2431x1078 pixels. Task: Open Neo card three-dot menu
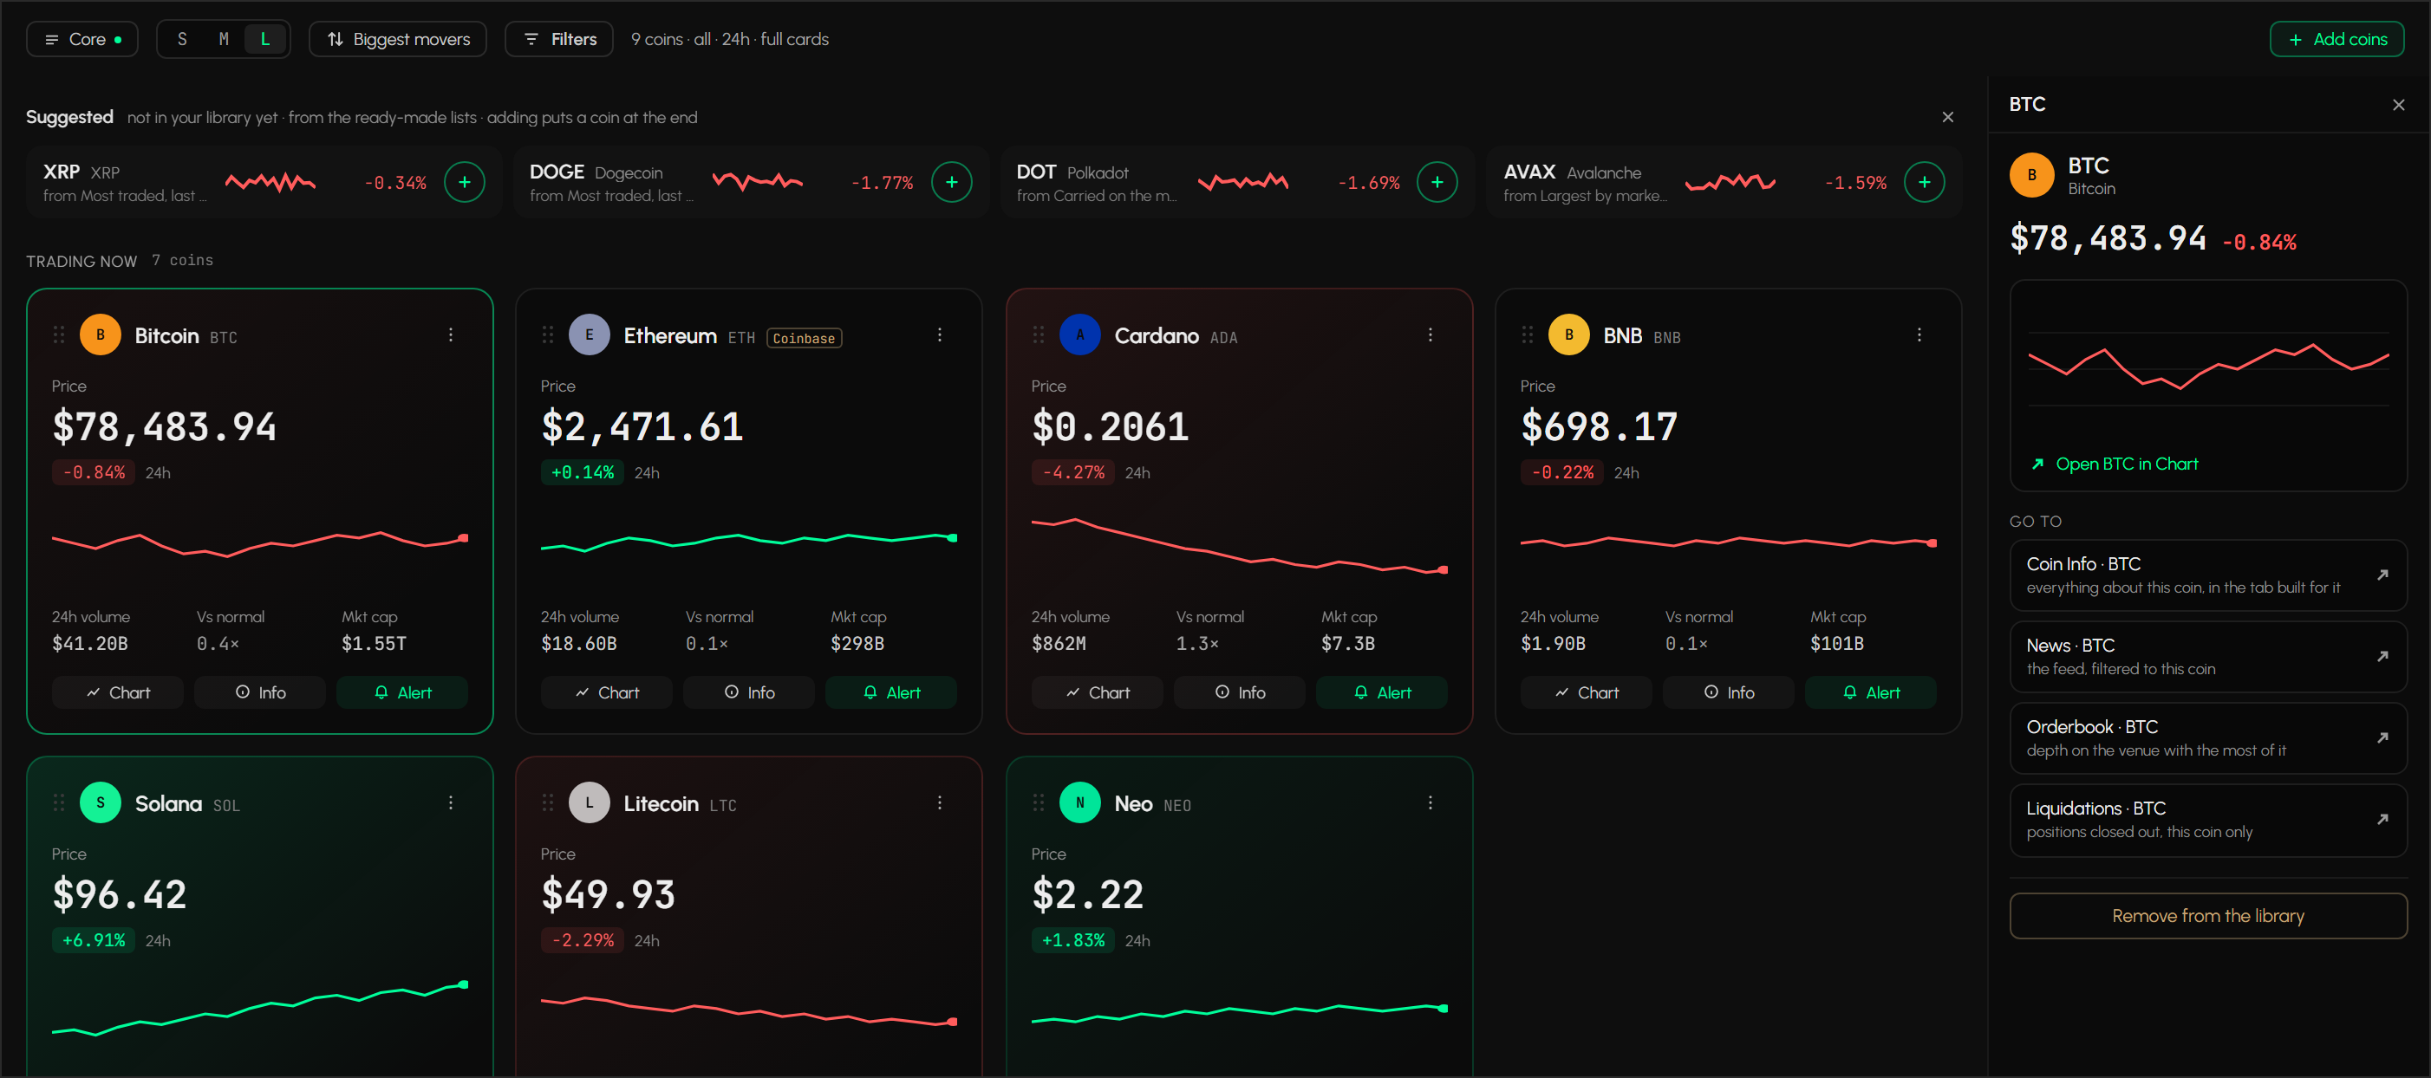tap(1431, 802)
